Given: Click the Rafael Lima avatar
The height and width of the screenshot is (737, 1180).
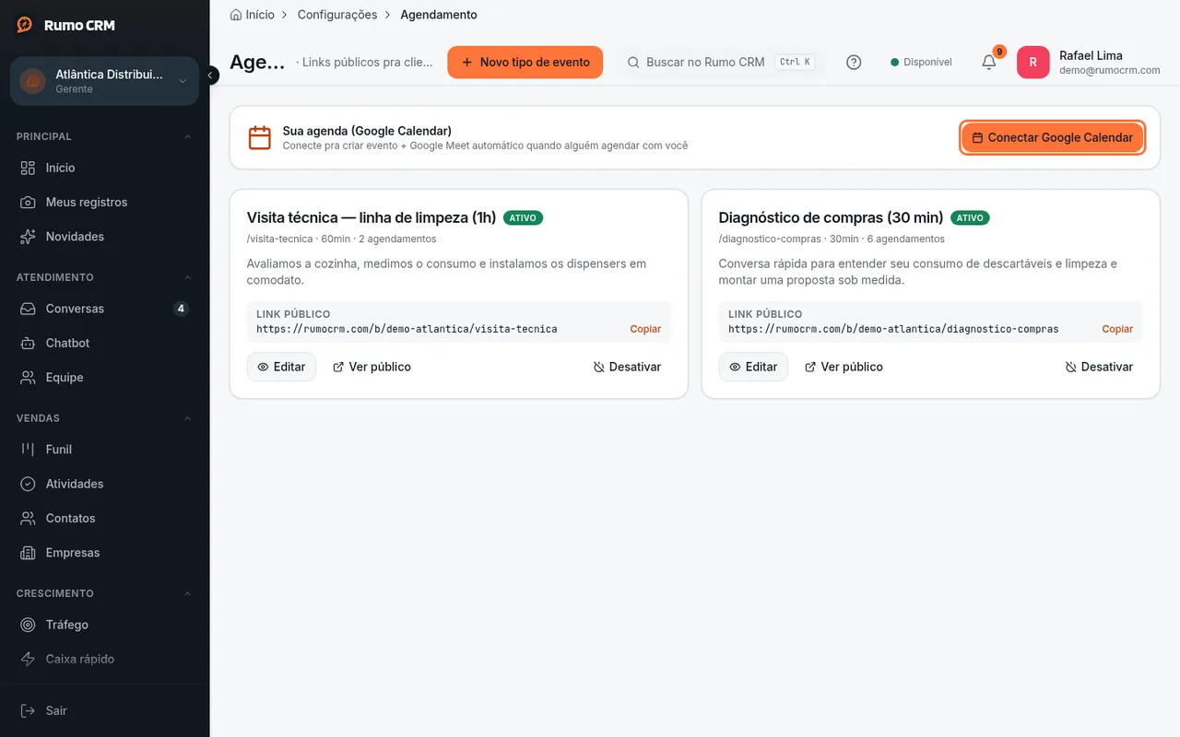Looking at the screenshot, I should (x=1033, y=63).
